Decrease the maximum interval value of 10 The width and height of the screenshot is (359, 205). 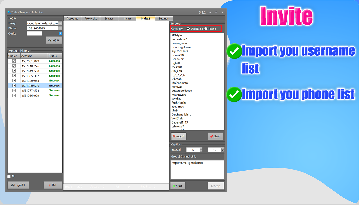coord(223,151)
